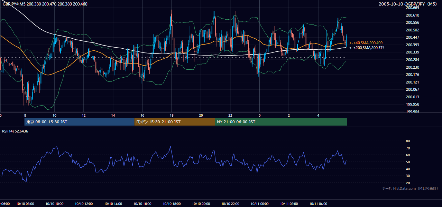Click RSI scale level 60
442x207 pixels.
click(x=408, y=155)
